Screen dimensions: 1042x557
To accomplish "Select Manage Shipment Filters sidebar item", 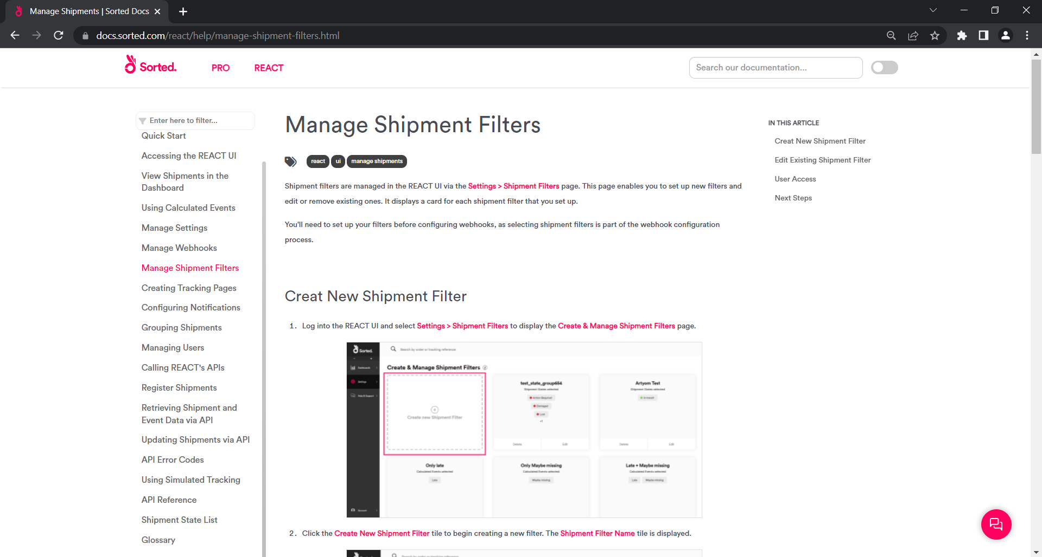I will click(x=190, y=268).
